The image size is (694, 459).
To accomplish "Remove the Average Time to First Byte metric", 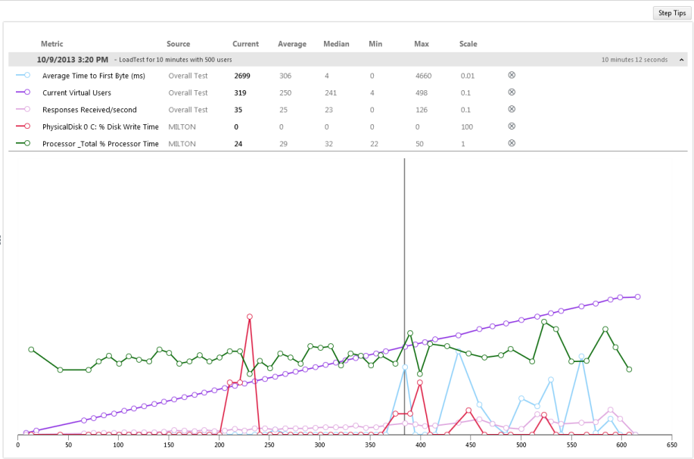I will 512,75.
